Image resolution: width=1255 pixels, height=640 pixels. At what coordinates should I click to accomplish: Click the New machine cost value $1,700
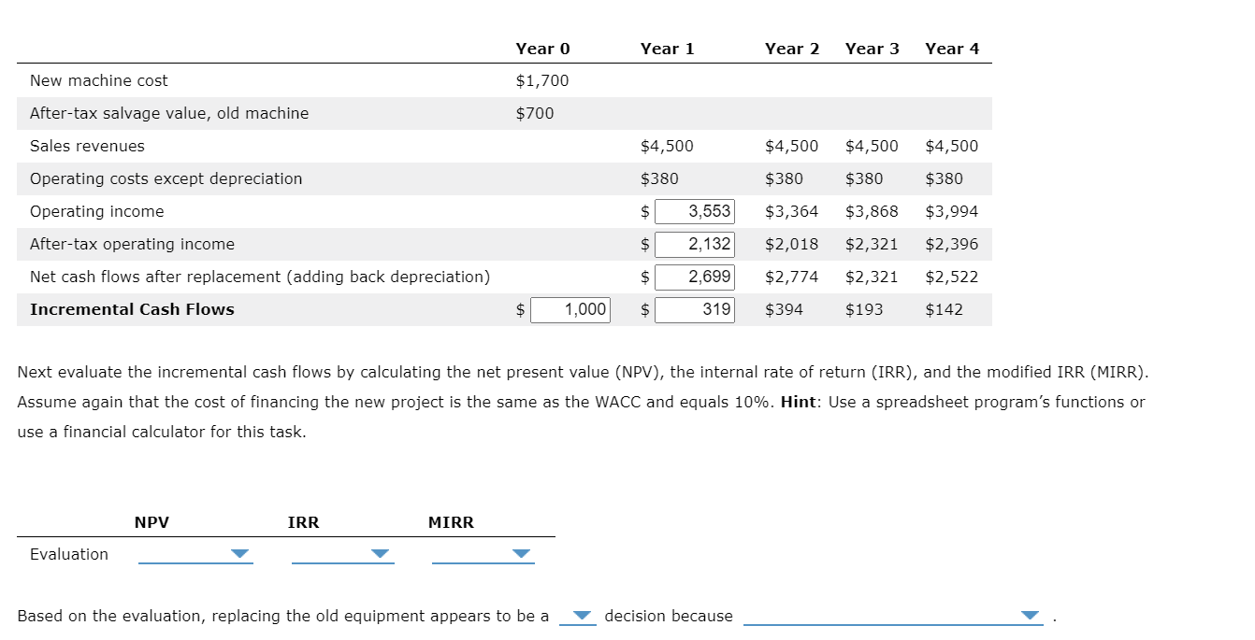[x=541, y=80]
